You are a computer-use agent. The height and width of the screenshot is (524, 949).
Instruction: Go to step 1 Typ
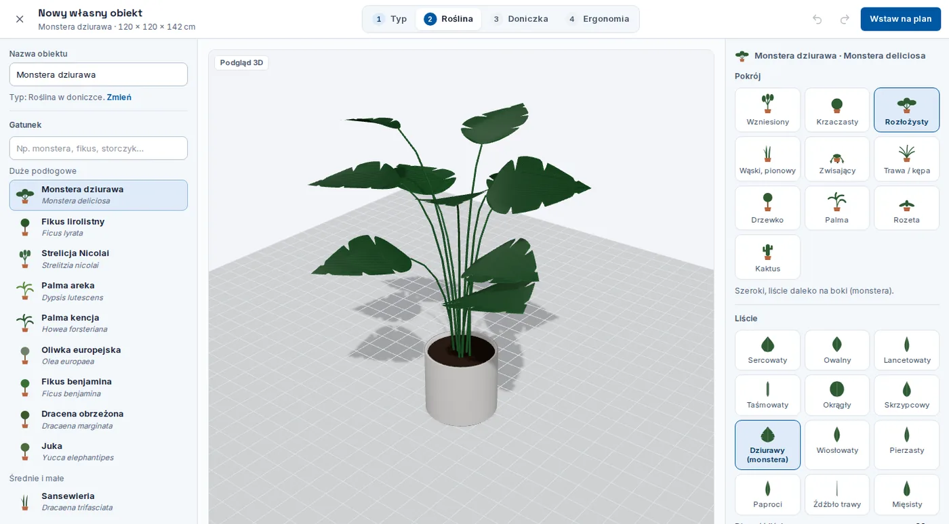click(x=390, y=19)
